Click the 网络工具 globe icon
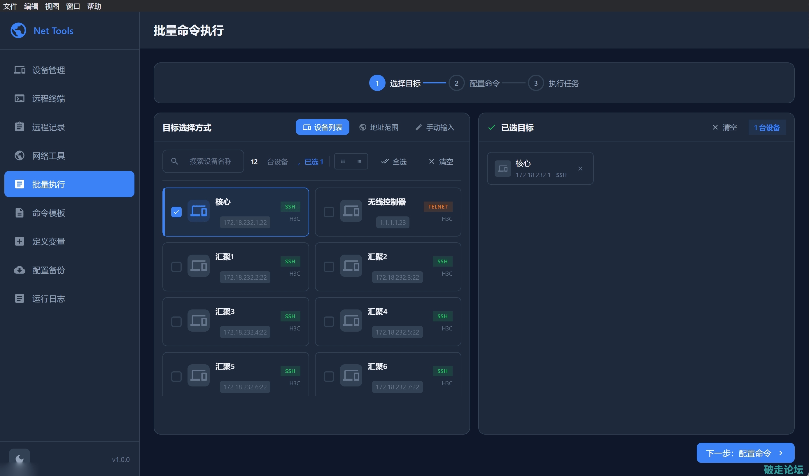The width and height of the screenshot is (809, 476). point(19,156)
